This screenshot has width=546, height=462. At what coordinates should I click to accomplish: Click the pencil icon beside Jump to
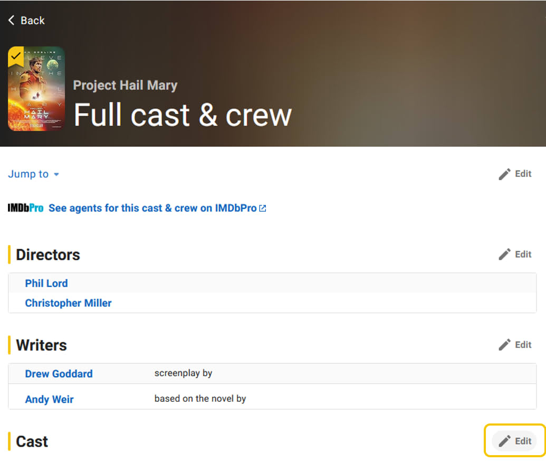click(x=504, y=174)
